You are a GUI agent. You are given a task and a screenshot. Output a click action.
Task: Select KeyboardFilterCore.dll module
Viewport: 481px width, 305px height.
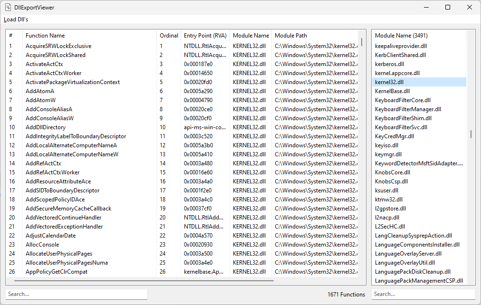[419, 100]
